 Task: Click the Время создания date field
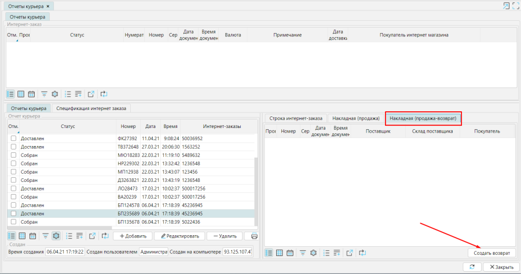pos(65,252)
